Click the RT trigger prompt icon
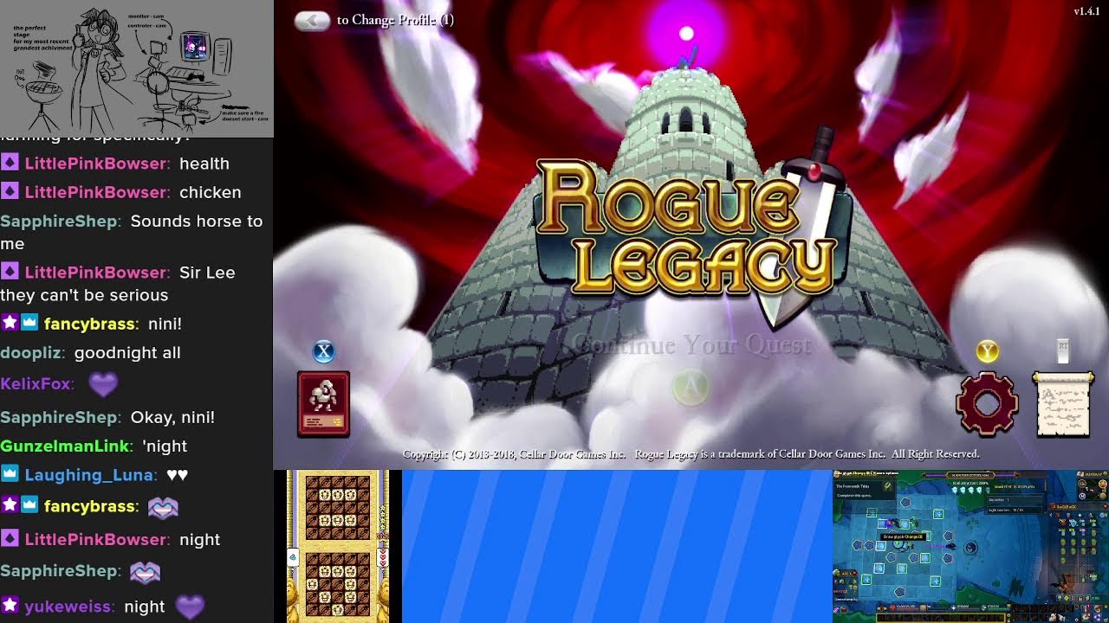This screenshot has width=1109, height=623. (x=1063, y=350)
